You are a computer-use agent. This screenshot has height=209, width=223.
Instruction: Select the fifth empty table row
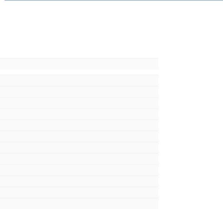pos(79,126)
